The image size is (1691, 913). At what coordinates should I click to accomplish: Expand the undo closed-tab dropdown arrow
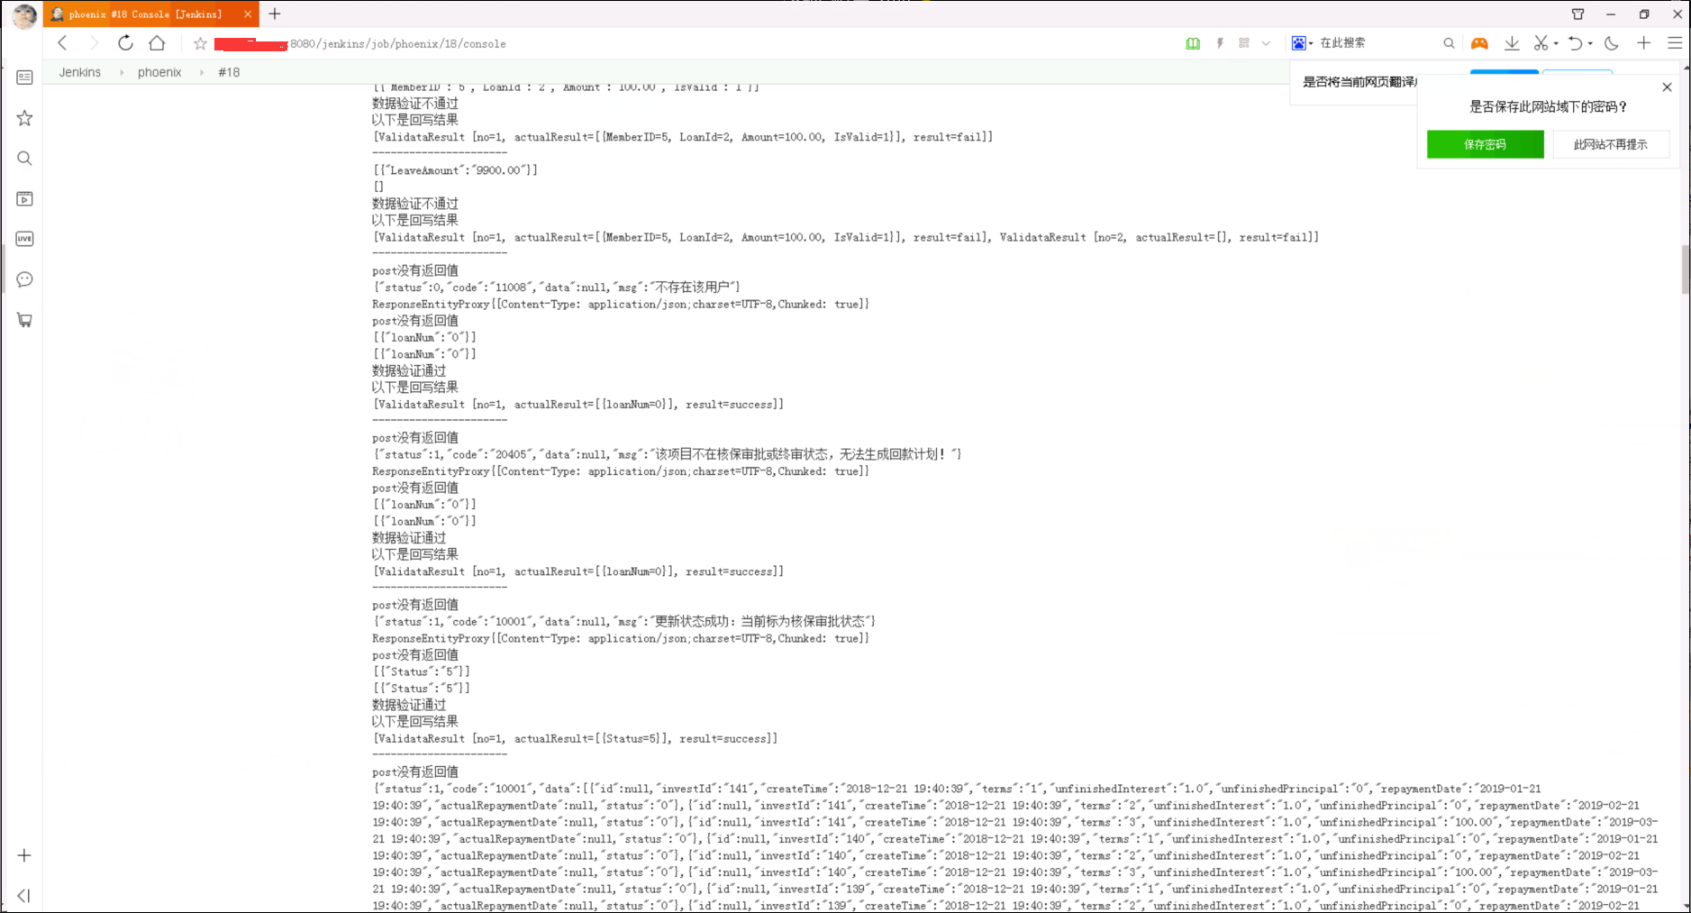(x=1590, y=43)
